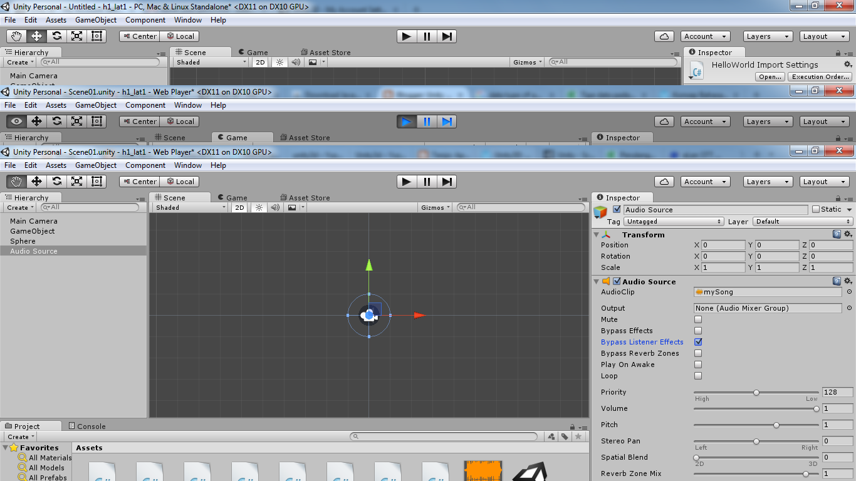Select the eye view tool in the play-mode window
Viewport: 856px width, 481px height.
(x=17, y=122)
